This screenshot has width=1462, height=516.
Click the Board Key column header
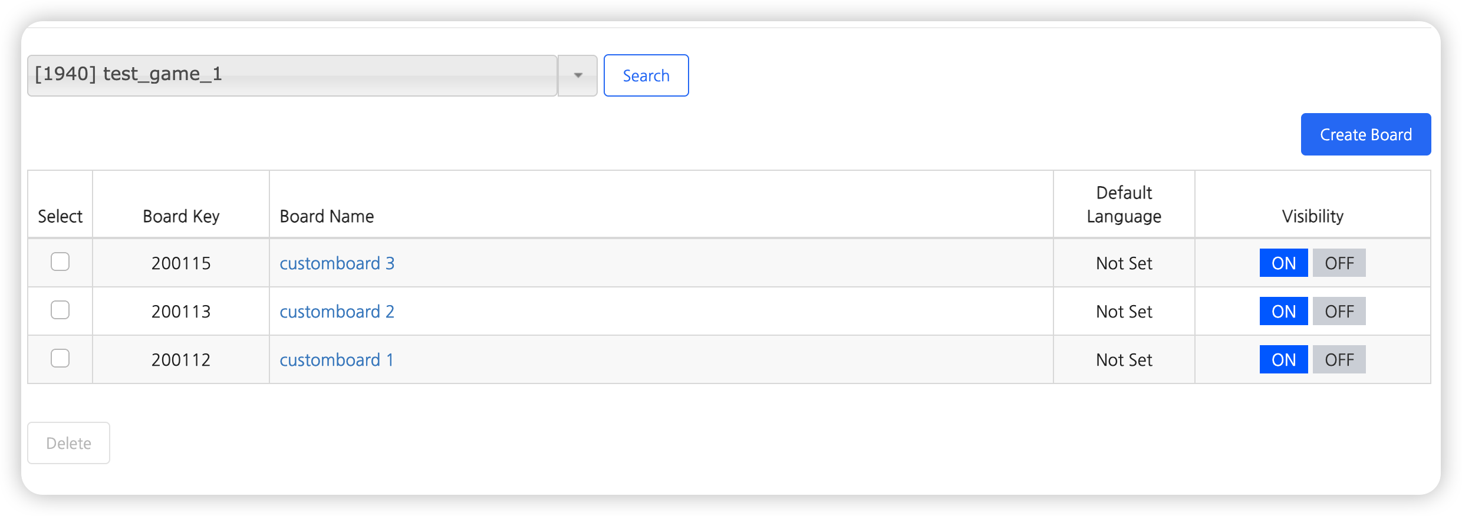(x=181, y=216)
